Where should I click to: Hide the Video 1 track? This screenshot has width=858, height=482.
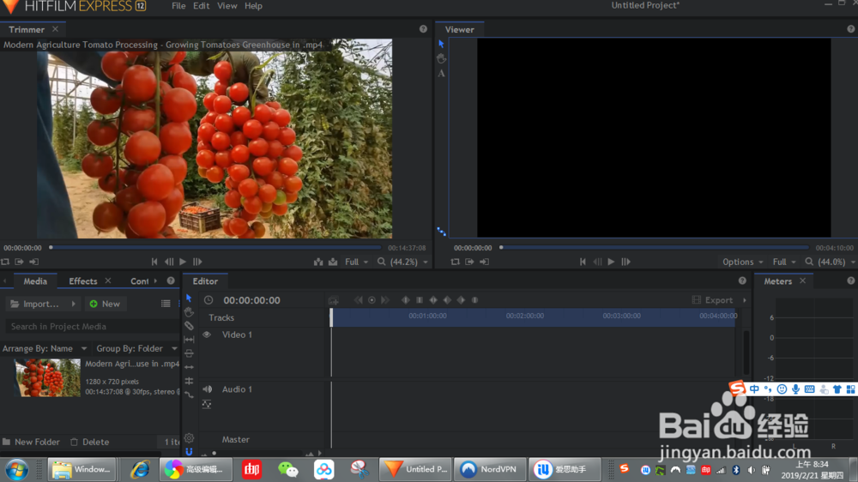207,334
